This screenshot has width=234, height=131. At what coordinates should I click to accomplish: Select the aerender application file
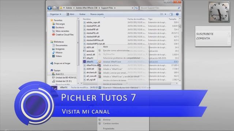coord(90,51)
